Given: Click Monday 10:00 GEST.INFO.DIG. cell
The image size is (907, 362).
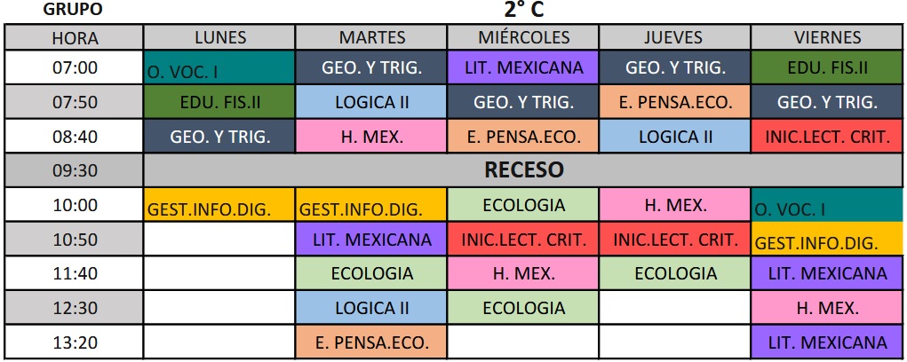Looking at the screenshot, I should click(x=219, y=206).
